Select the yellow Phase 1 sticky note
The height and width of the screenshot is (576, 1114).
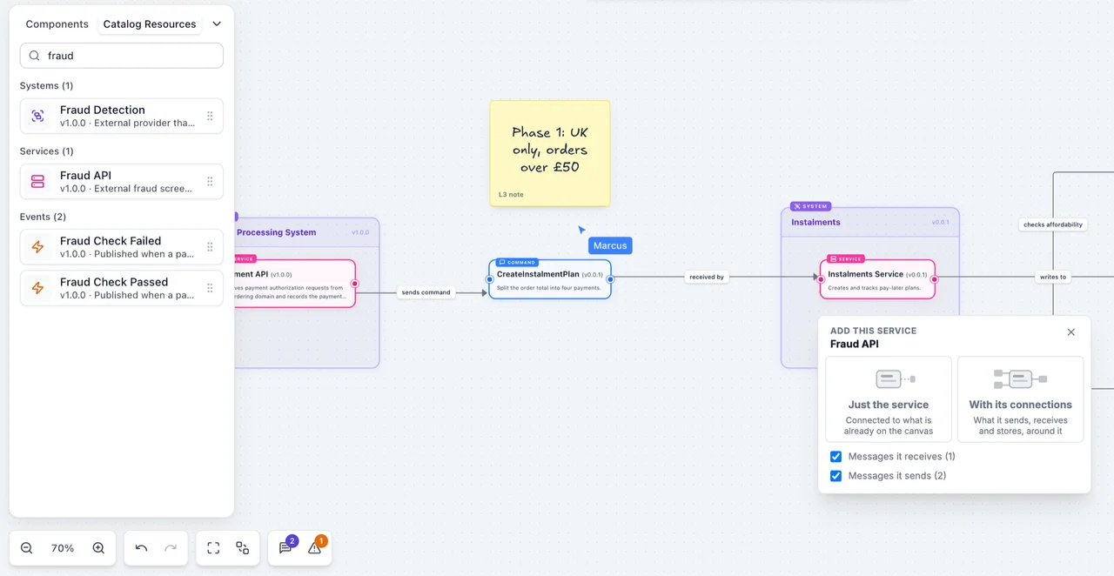point(550,153)
